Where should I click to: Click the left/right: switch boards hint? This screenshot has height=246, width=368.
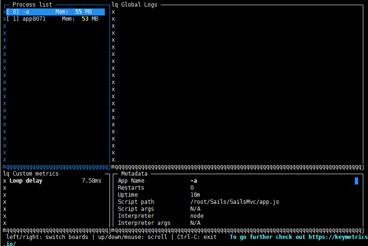(x=47, y=237)
